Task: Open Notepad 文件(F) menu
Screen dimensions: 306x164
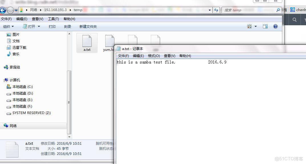Action: (123, 56)
